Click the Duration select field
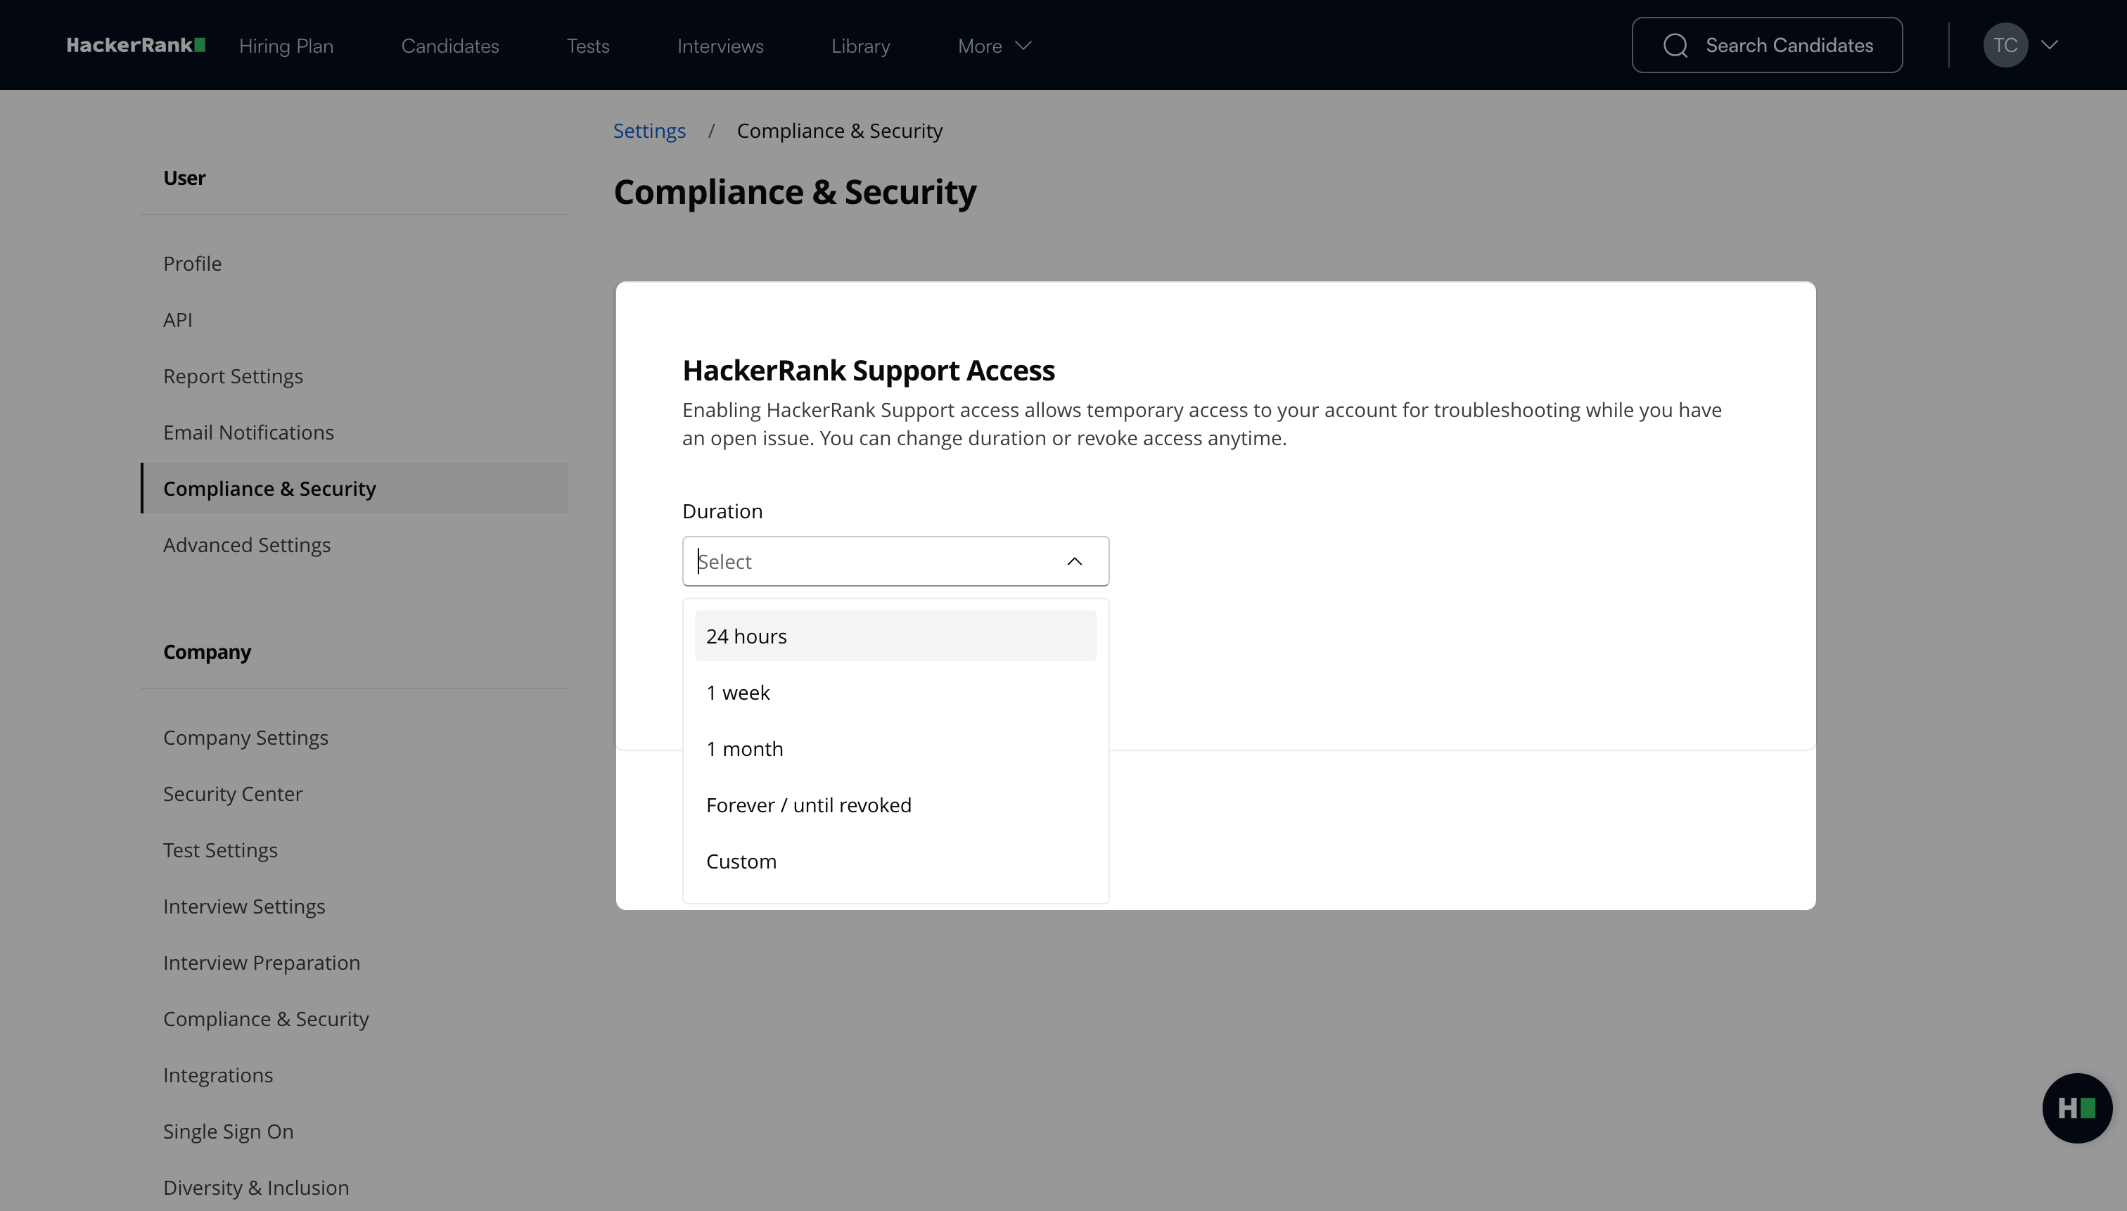 pyautogui.click(x=895, y=561)
